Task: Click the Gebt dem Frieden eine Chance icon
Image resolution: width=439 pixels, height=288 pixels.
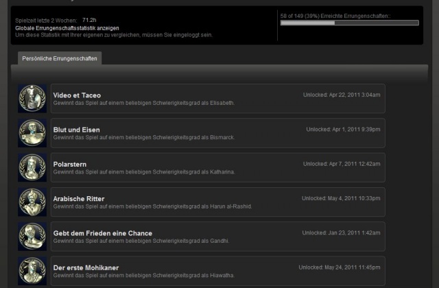Action: tap(32, 236)
